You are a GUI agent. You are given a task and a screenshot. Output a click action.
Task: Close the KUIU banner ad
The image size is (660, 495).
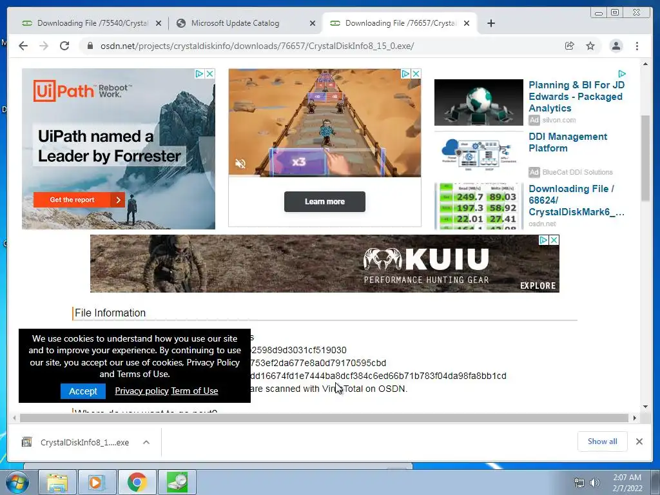coord(554,240)
